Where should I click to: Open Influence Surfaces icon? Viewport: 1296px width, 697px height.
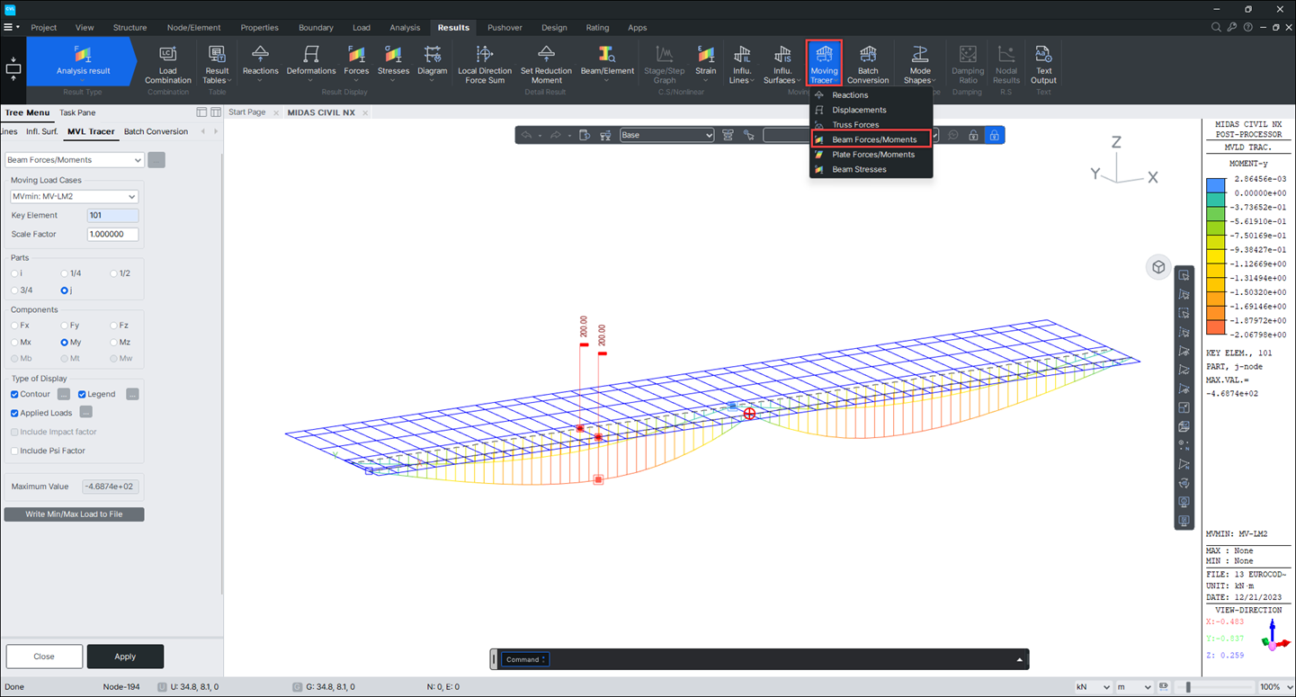(782, 64)
